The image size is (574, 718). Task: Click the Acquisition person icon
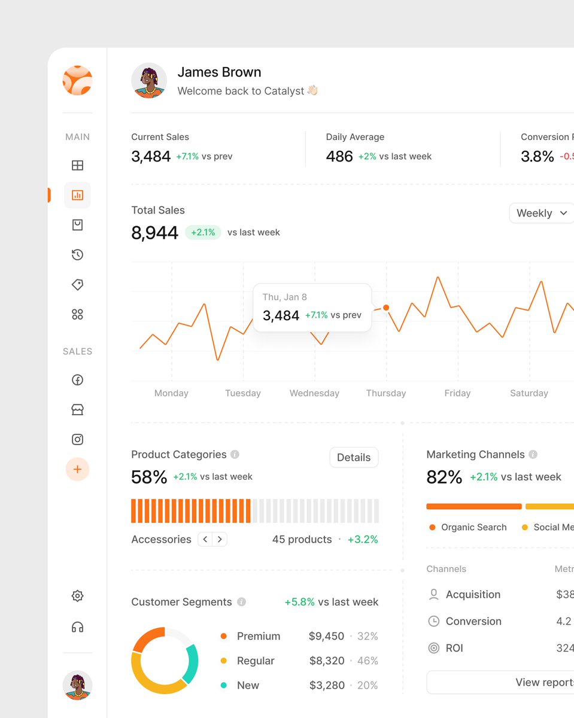click(x=434, y=595)
